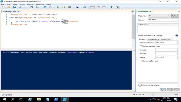Open File Explorer from taskbar
Image resolution: width=181 pixels, height=102 pixels.
tap(39, 99)
